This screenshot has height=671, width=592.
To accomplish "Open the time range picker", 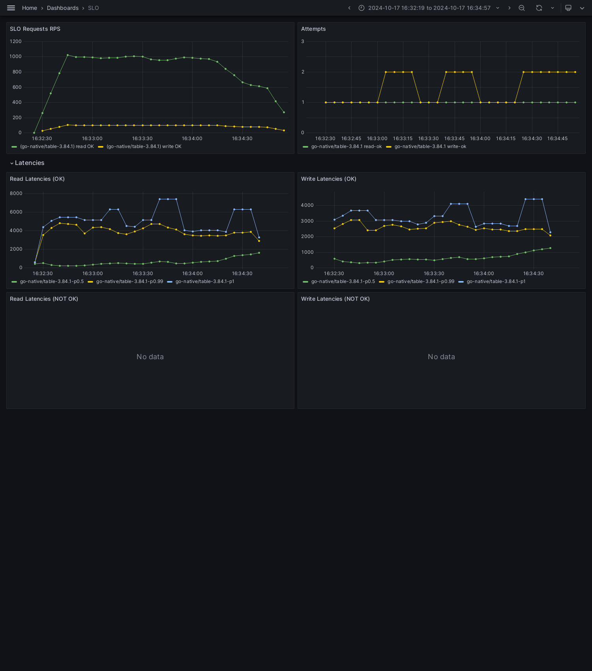I will [429, 8].
